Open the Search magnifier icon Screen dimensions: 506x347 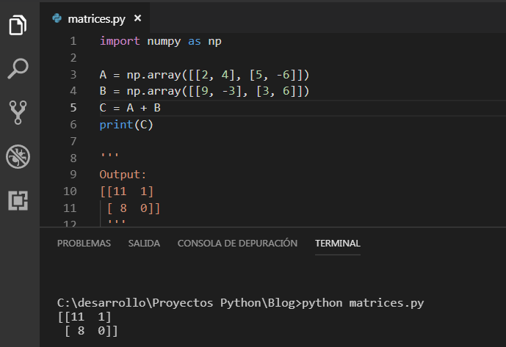point(18,68)
